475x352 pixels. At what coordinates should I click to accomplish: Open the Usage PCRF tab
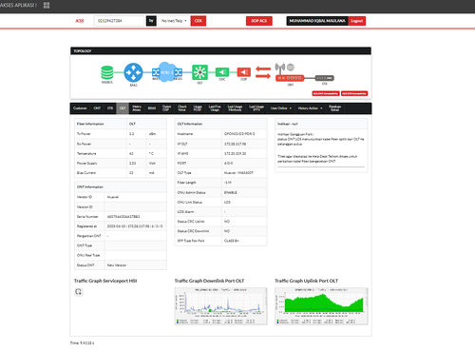pos(198,108)
